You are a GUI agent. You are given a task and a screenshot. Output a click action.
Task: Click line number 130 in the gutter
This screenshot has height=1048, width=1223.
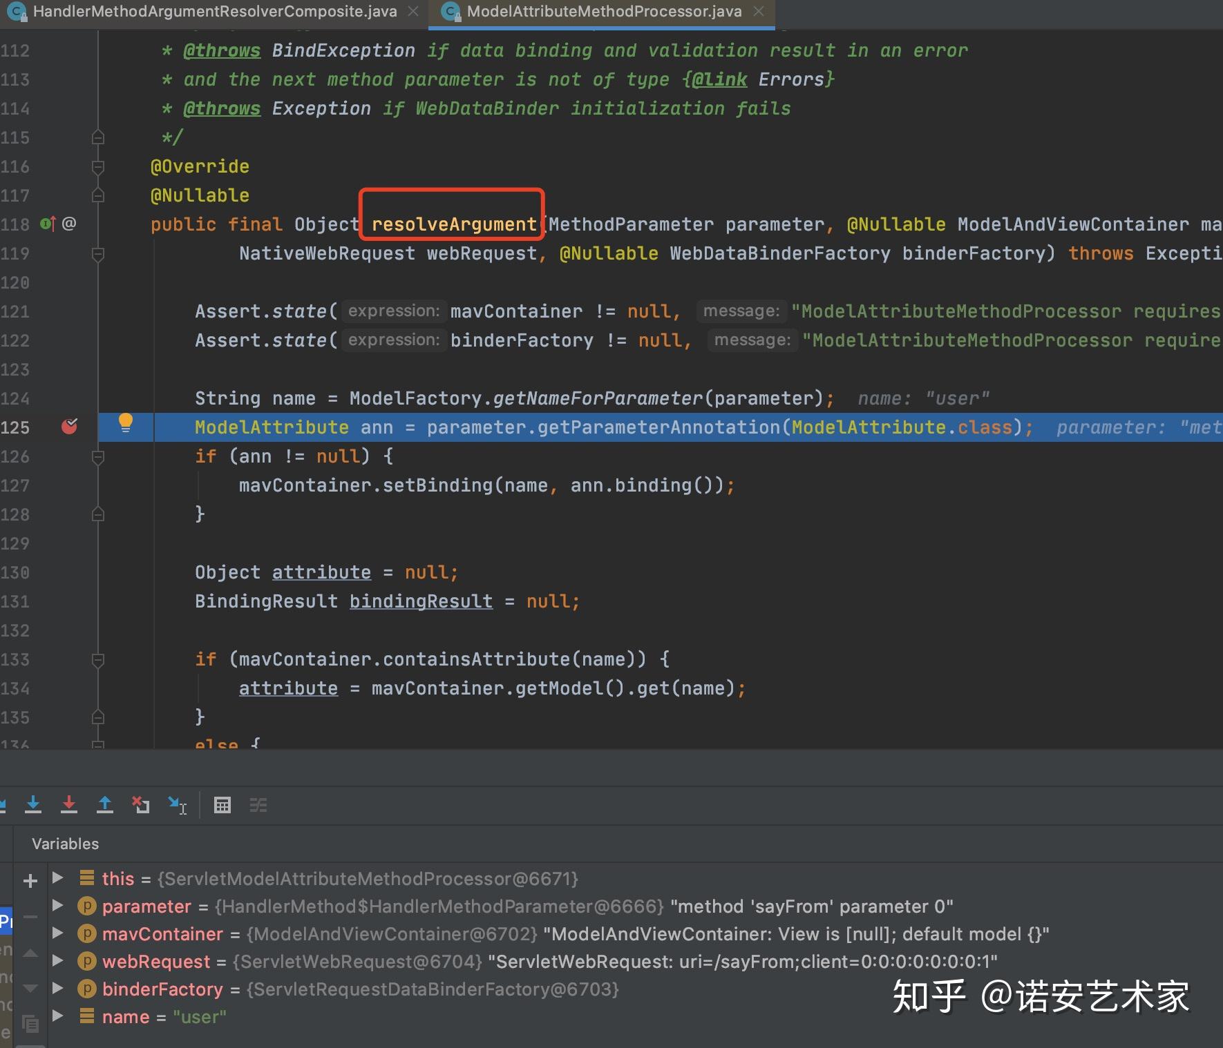(15, 572)
